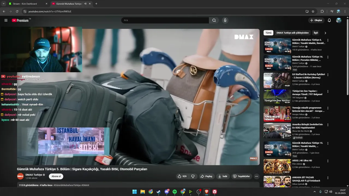The height and width of the screenshot is (196, 349).
Task: Reload the YouTube page
Action: (17, 11)
